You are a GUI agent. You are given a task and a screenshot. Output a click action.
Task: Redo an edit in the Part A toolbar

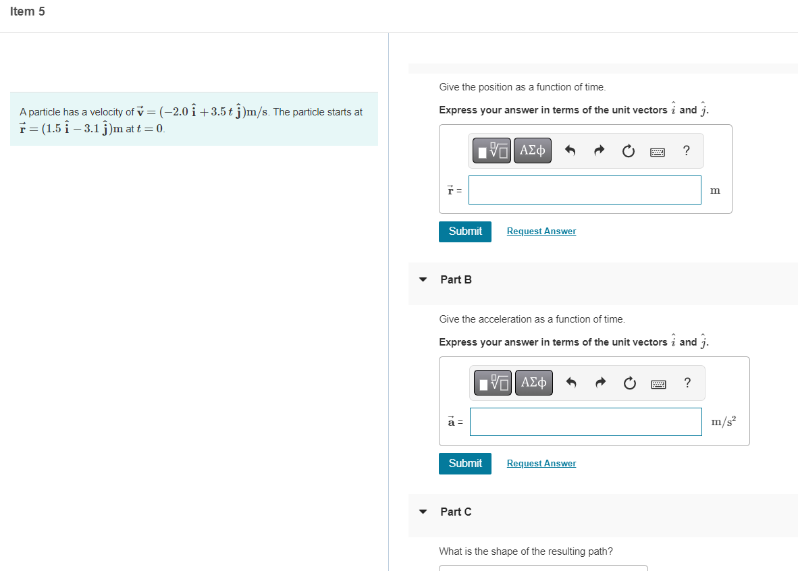click(599, 151)
